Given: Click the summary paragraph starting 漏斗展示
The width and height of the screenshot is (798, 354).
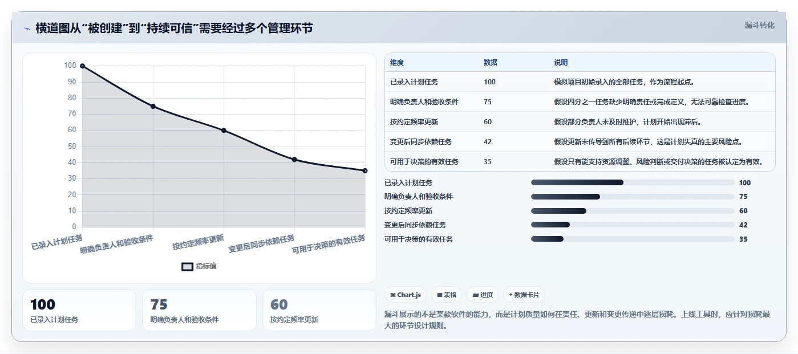Looking at the screenshot, I should 577,320.
